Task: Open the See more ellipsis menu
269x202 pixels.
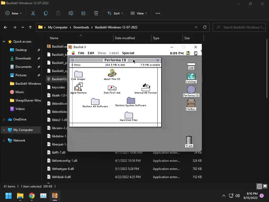Action: pos(158,13)
